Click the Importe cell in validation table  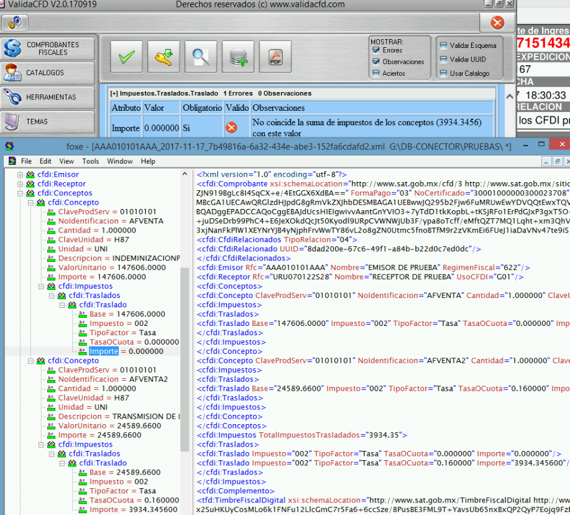pos(126,128)
